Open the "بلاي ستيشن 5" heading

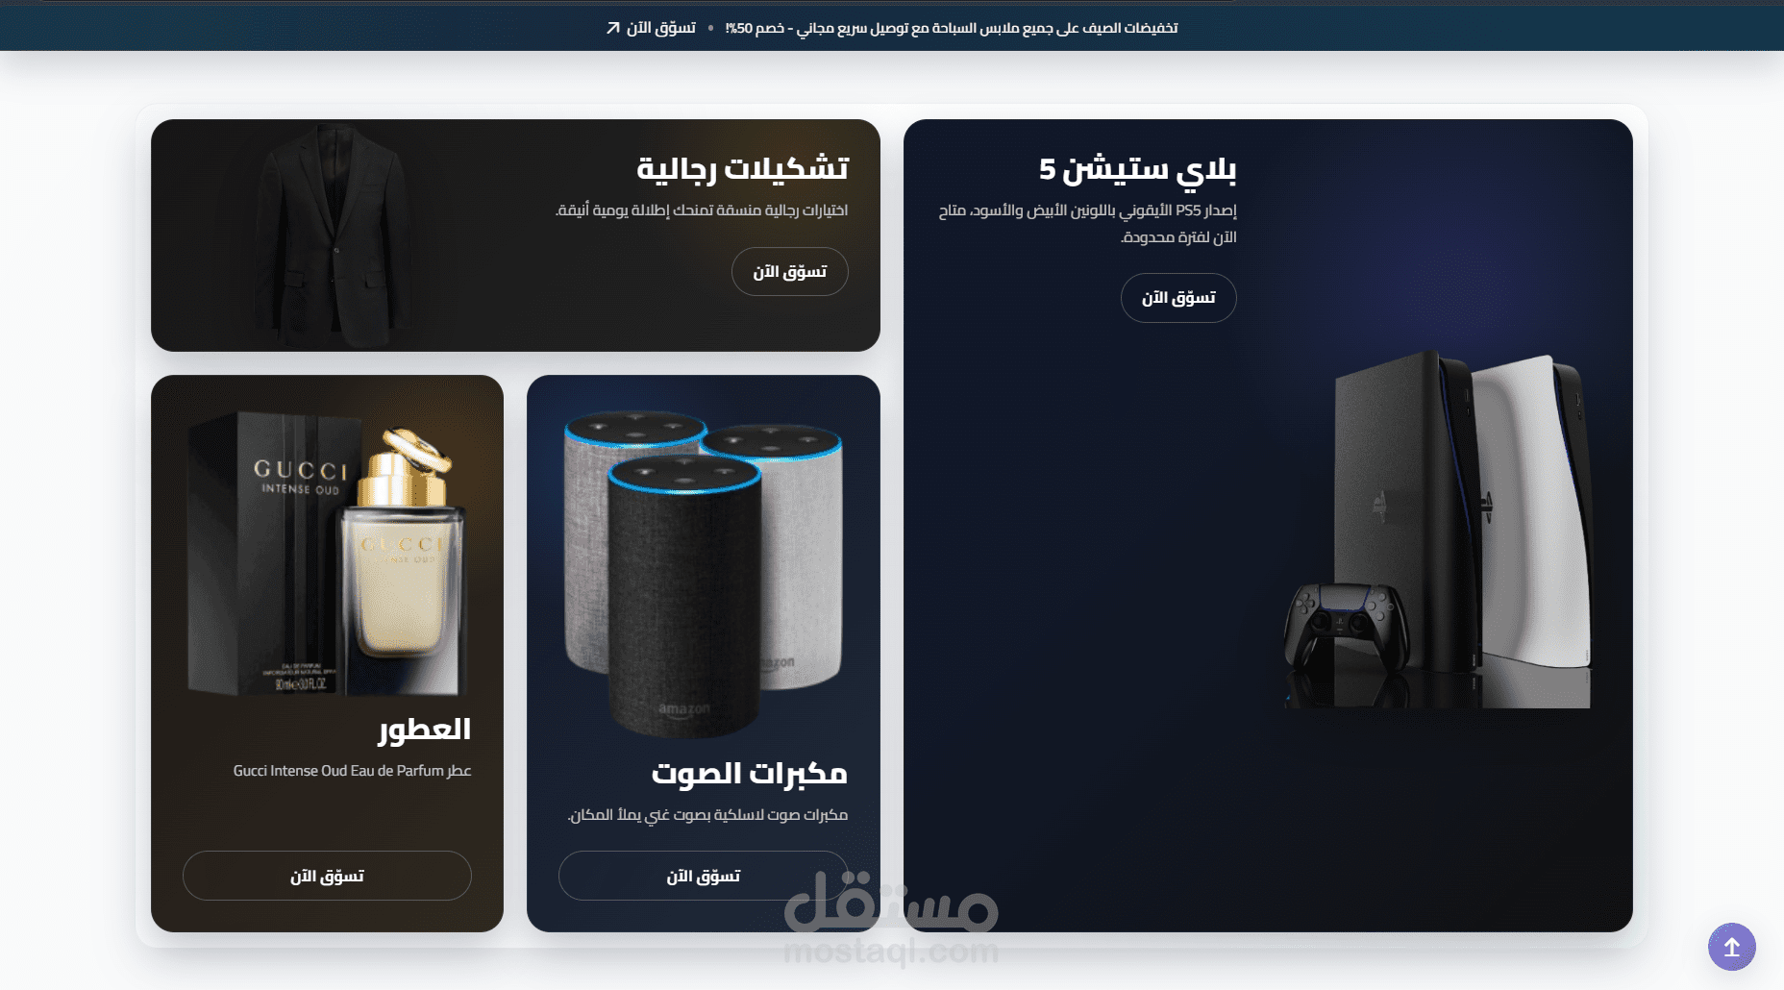(1137, 169)
